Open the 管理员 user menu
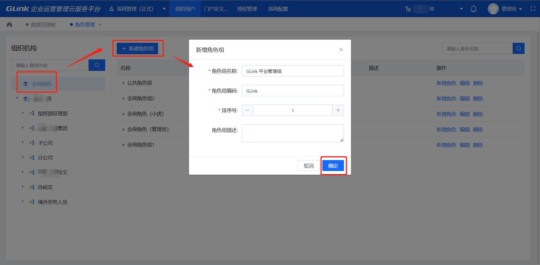 point(512,9)
